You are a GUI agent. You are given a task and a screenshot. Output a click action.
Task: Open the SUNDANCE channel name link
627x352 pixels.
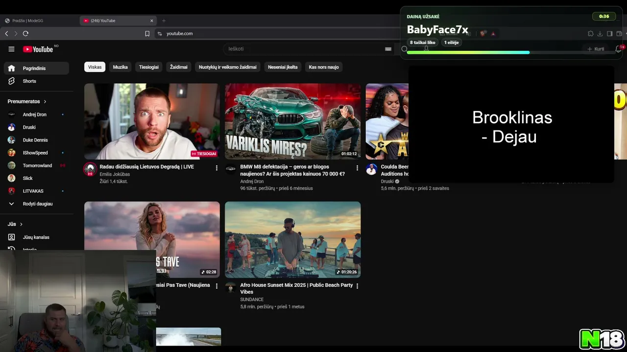tap(252, 299)
